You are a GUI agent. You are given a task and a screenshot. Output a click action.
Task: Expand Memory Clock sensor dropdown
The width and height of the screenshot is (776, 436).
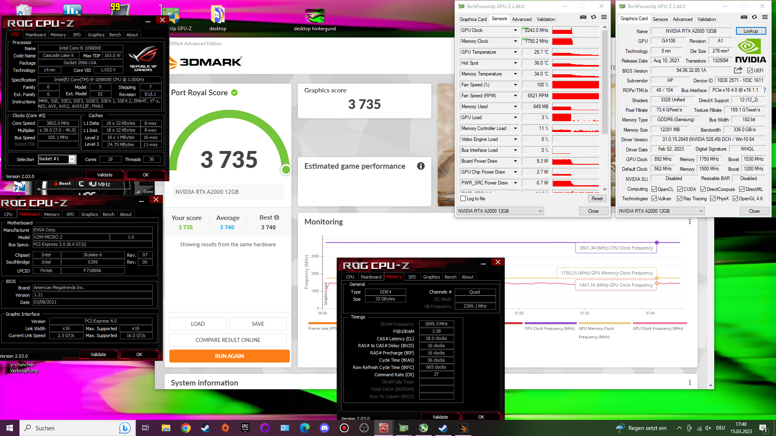[x=515, y=41]
